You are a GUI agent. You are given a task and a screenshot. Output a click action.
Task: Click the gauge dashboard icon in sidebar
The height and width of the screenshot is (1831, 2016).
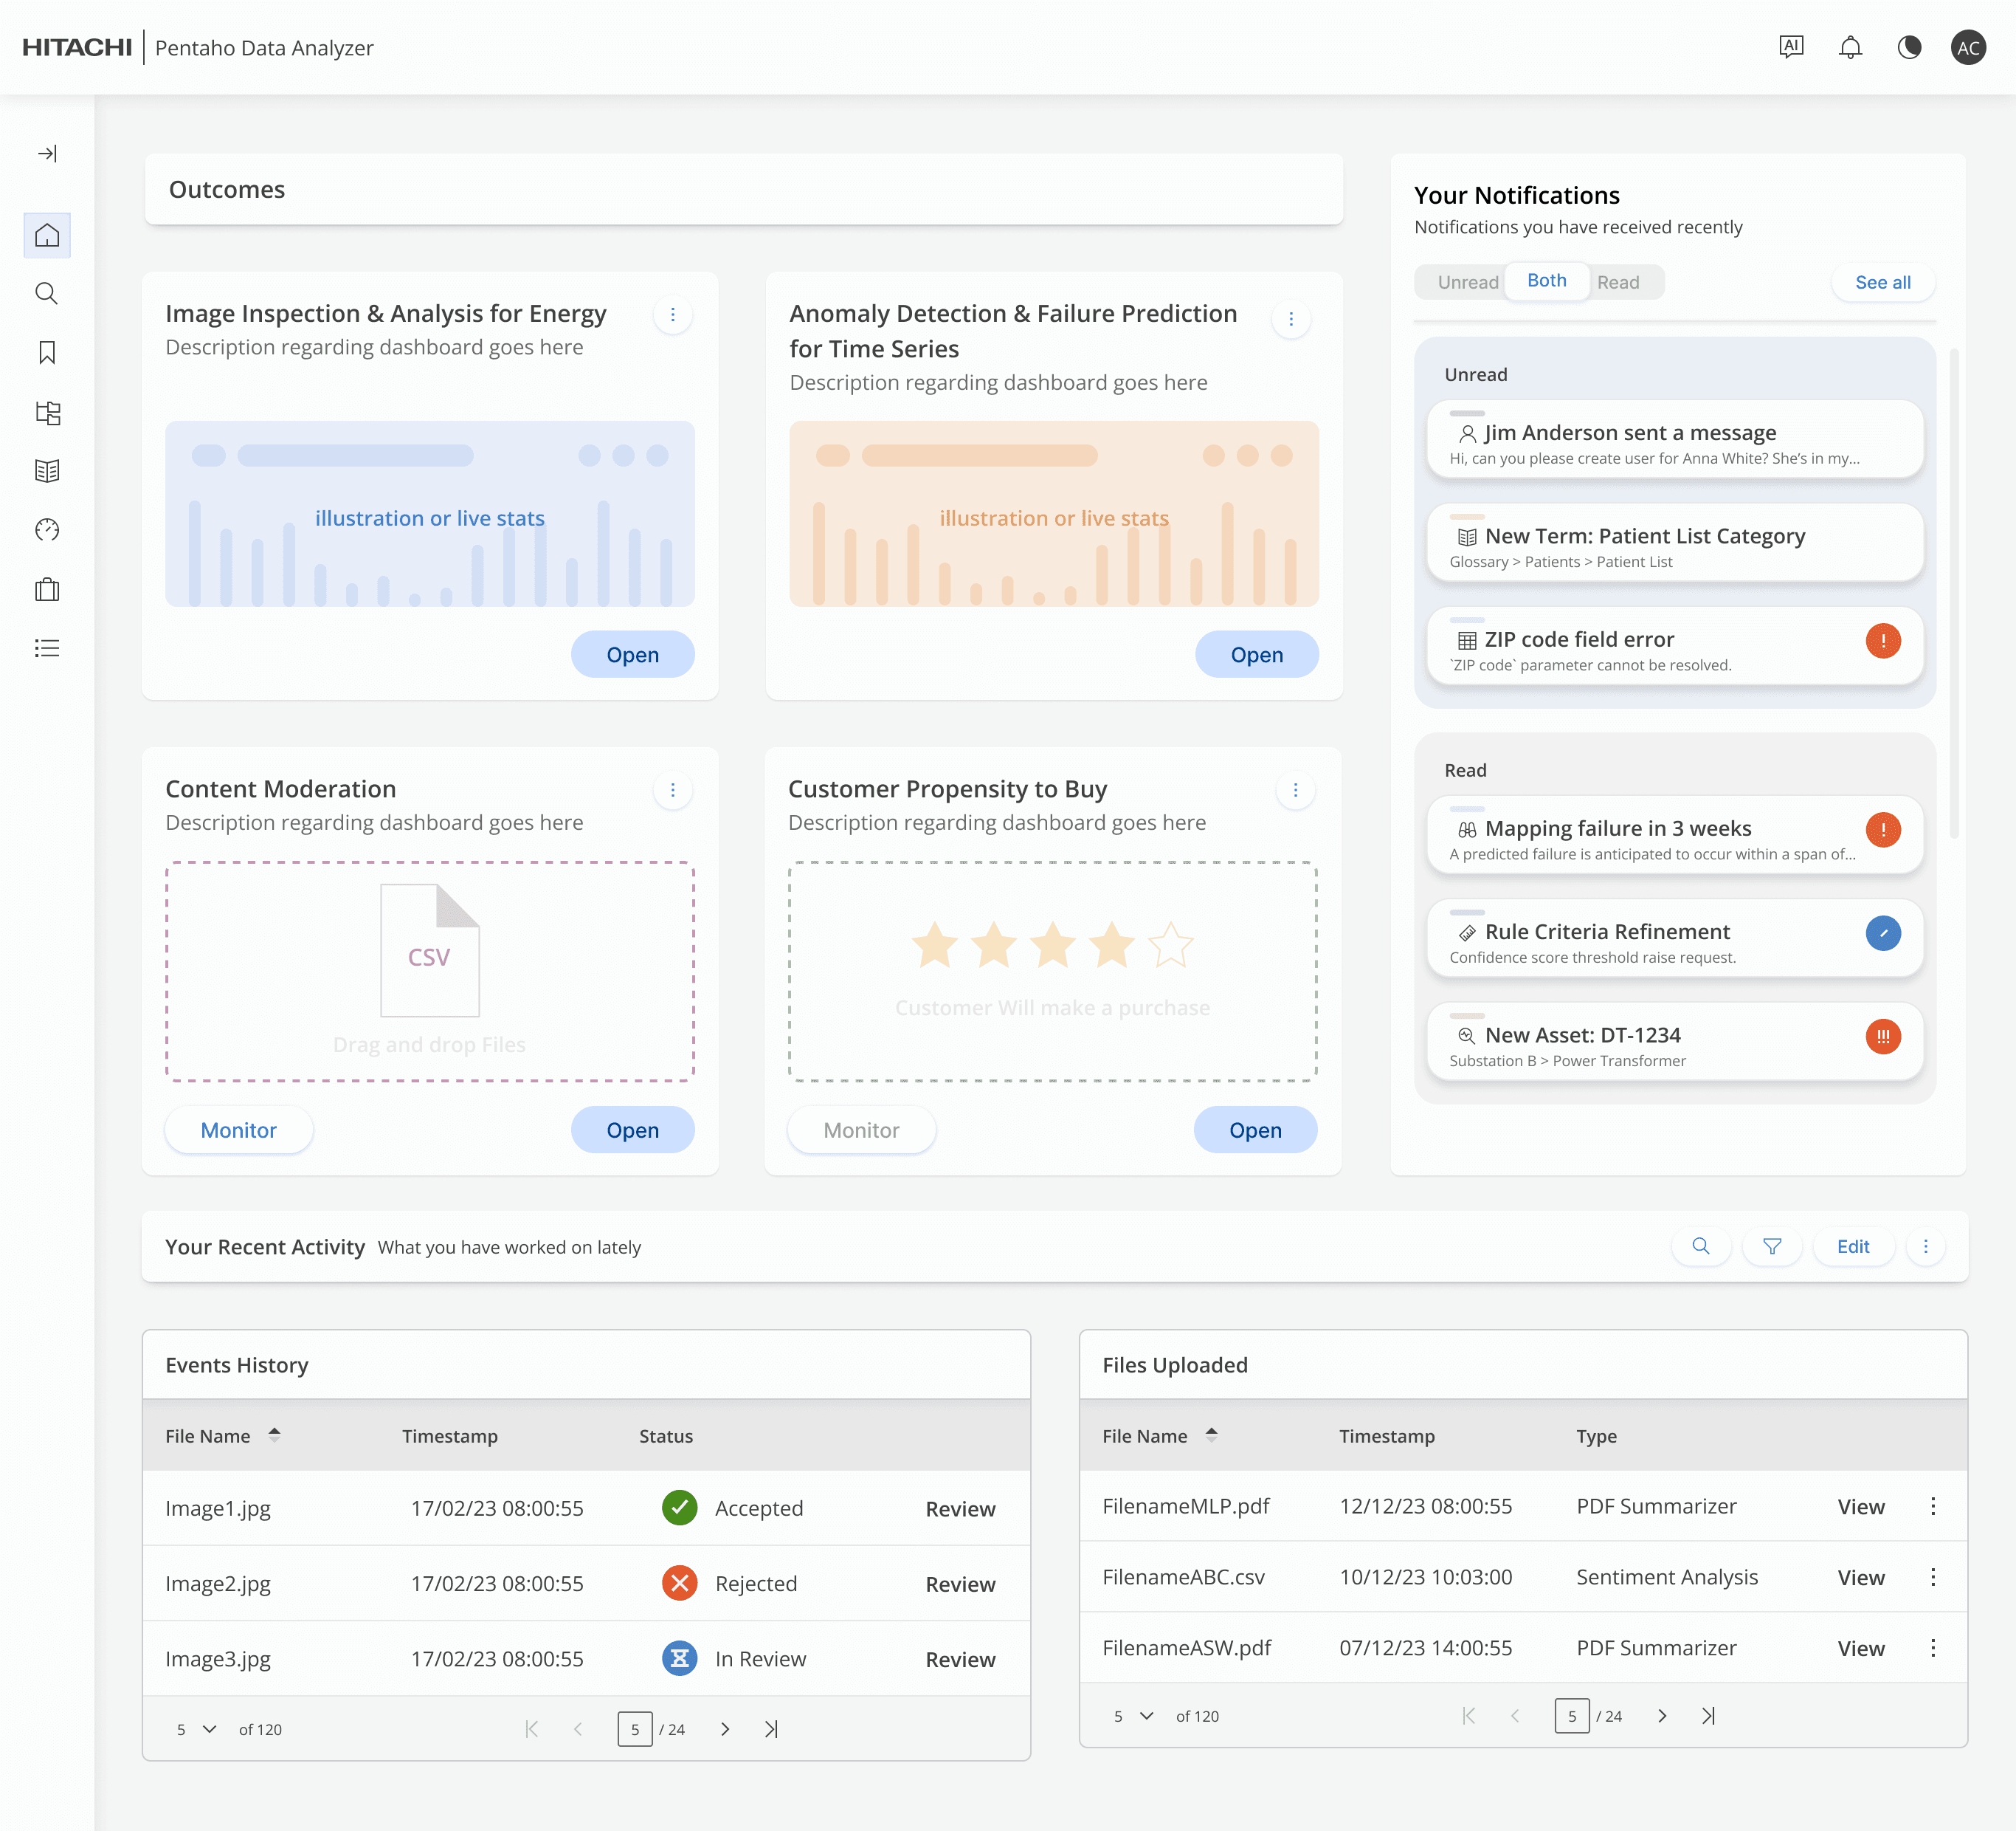(47, 530)
